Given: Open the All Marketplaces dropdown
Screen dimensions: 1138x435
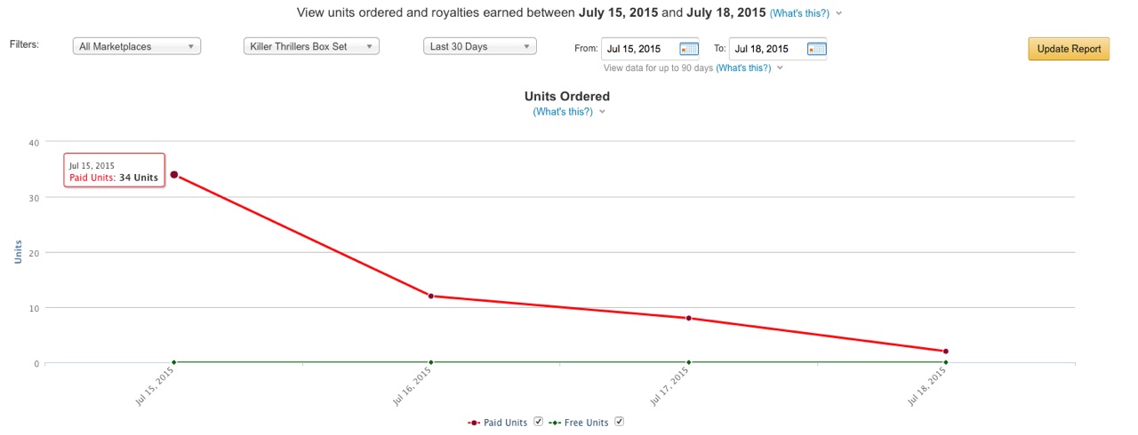Looking at the screenshot, I should coord(137,47).
